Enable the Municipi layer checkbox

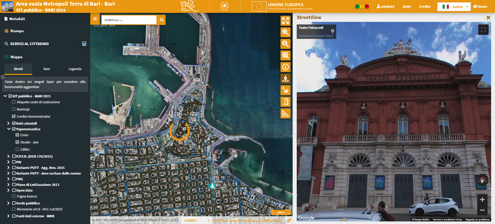pos(14,109)
